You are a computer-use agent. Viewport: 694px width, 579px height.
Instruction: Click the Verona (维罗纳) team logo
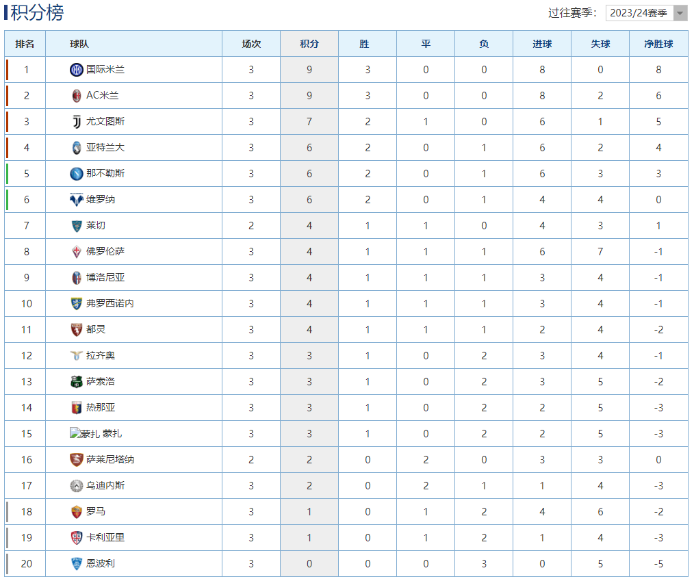click(77, 200)
